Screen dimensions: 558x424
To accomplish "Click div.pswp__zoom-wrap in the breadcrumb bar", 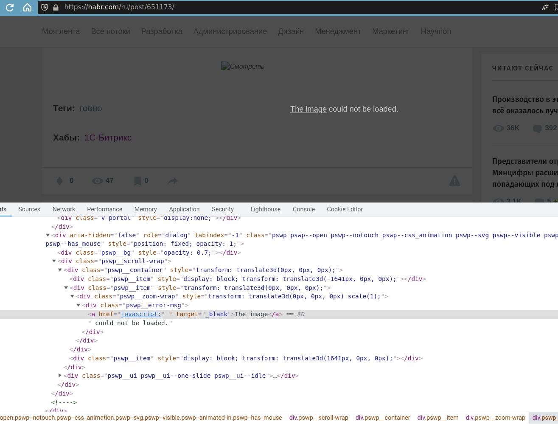I will coord(496,418).
